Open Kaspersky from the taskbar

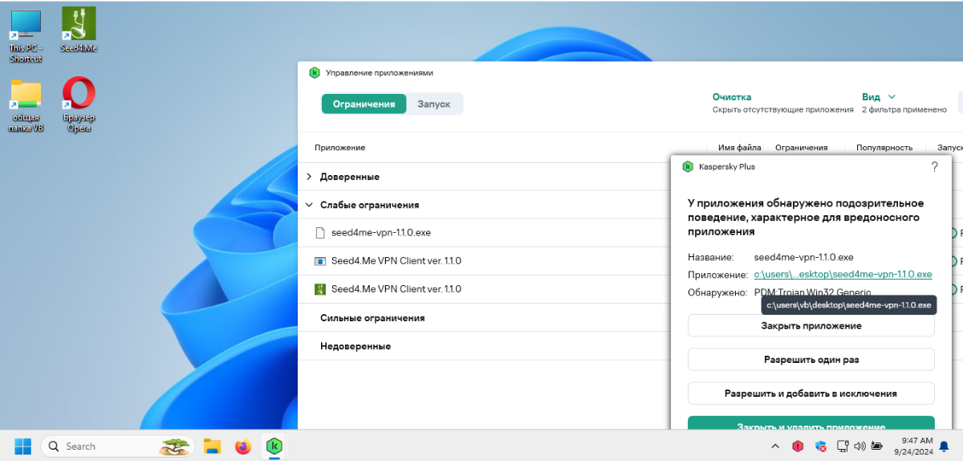pos(274,446)
